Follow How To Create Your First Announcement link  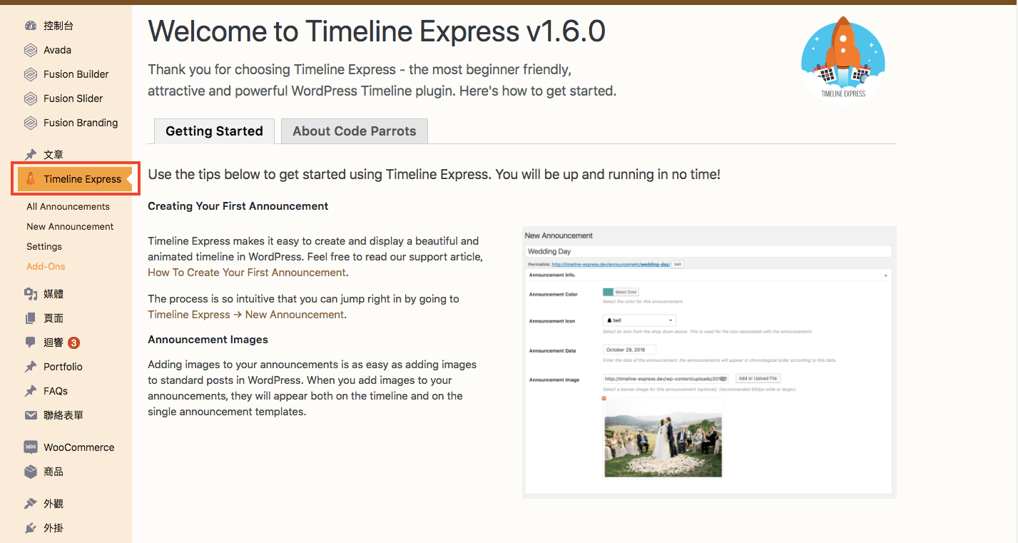click(247, 273)
